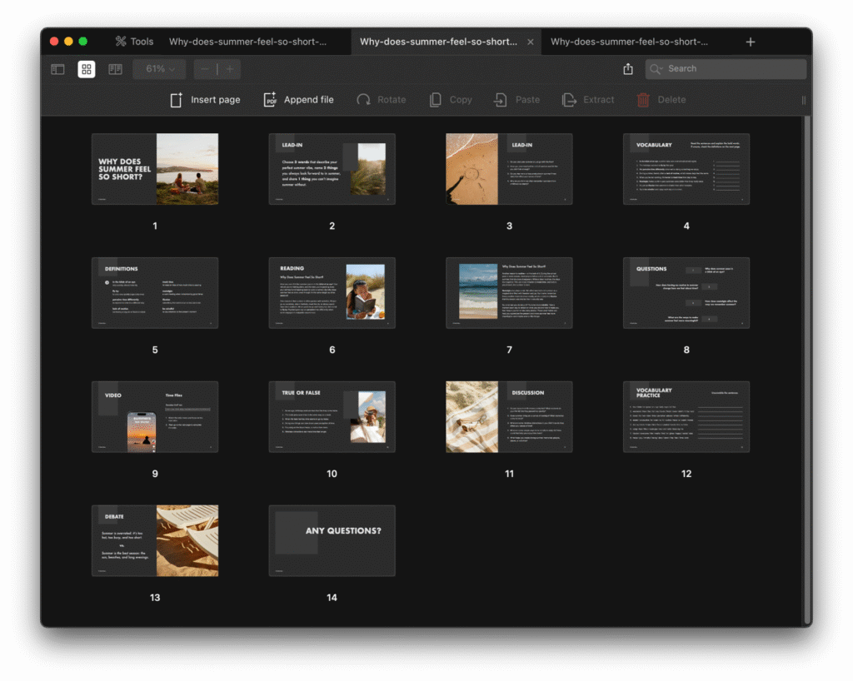Image resolution: width=853 pixels, height=681 pixels.
Task: Open a new tab with plus button
Action: tap(751, 42)
